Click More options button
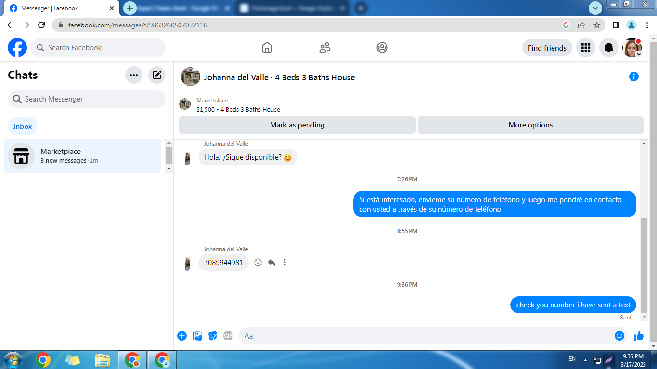Screen dimensions: 657x369 point(530,125)
